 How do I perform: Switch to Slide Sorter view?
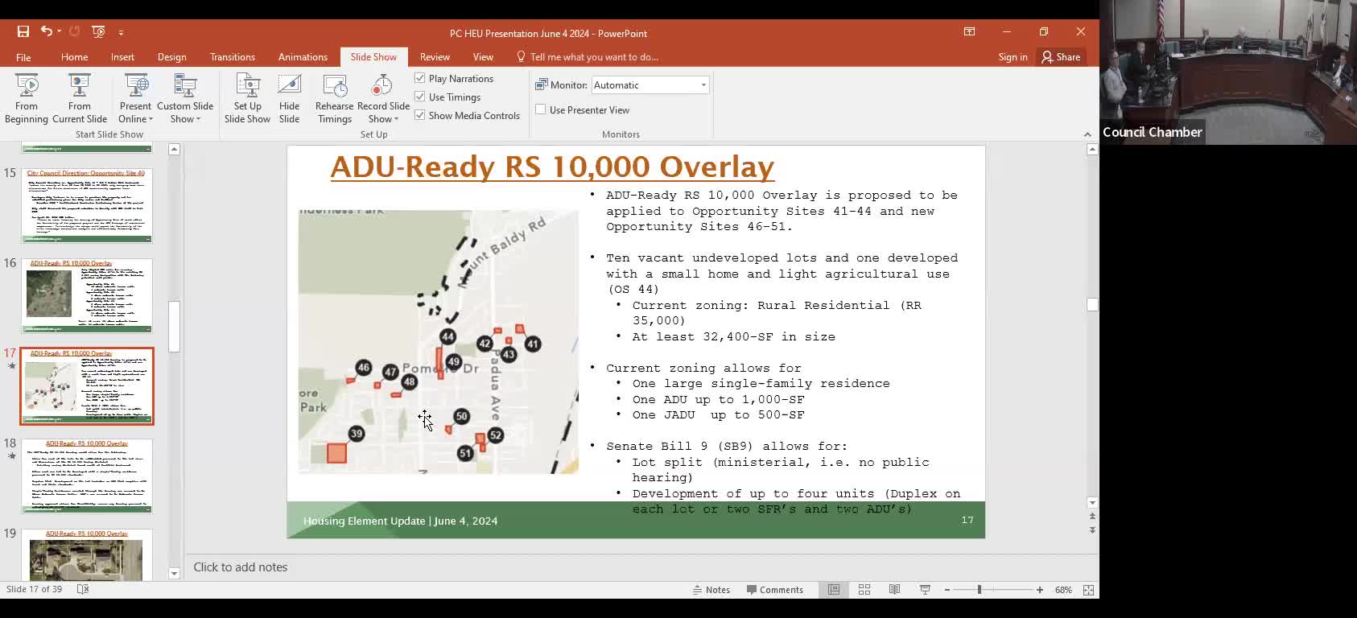pyautogui.click(x=864, y=590)
